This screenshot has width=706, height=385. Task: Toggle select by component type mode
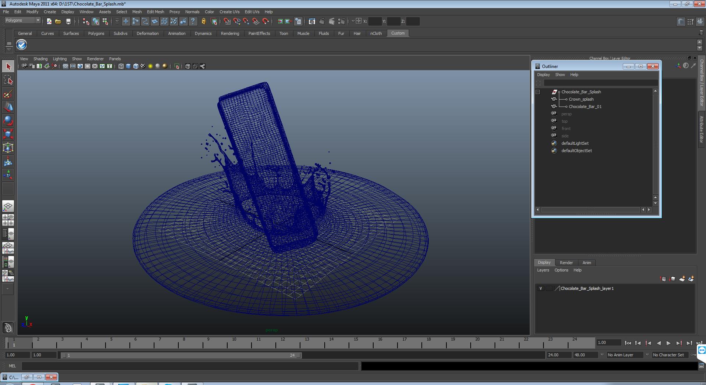(105, 21)
